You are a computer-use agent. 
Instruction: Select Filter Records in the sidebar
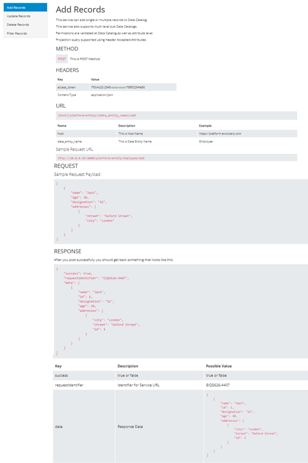pos(25,33)
